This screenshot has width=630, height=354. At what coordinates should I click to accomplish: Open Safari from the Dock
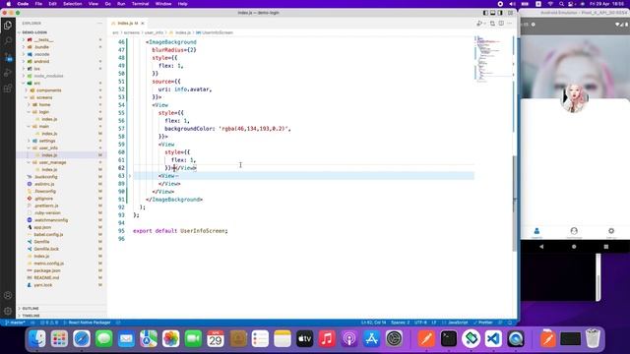(x=82, y=339)
